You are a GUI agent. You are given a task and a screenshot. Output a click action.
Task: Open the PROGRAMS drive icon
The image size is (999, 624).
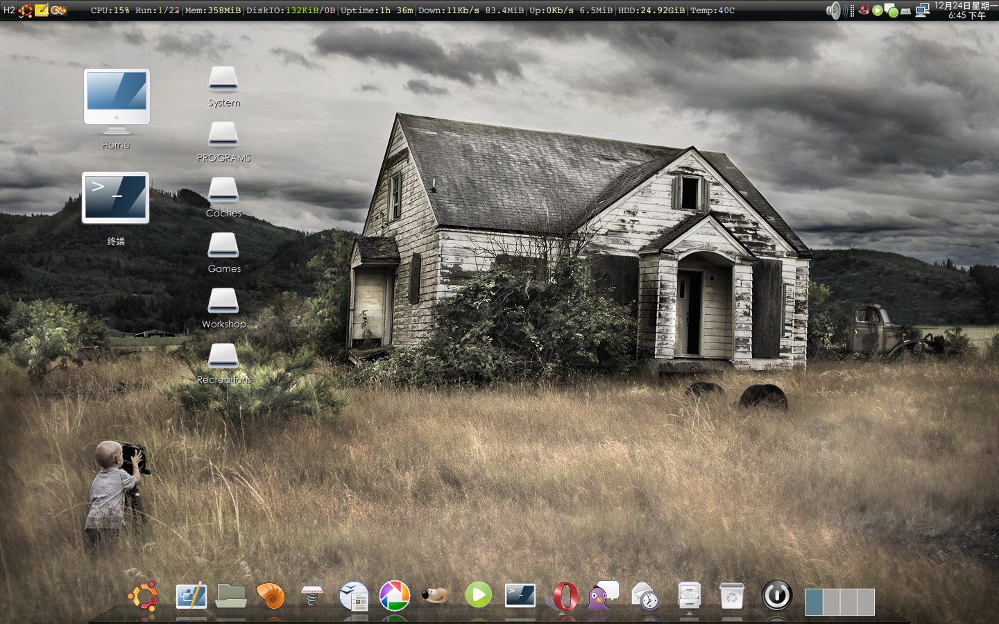[223, 135]
